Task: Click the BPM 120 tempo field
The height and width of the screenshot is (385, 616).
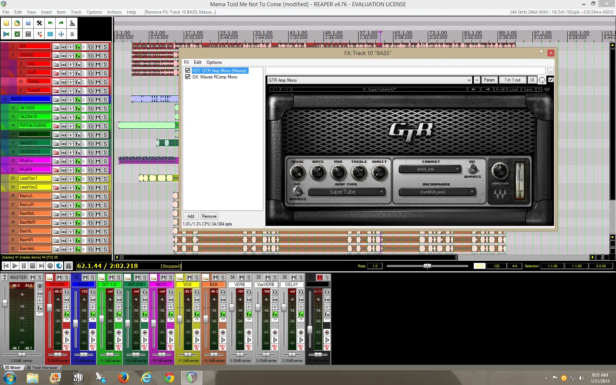Action: pos(496,266)
